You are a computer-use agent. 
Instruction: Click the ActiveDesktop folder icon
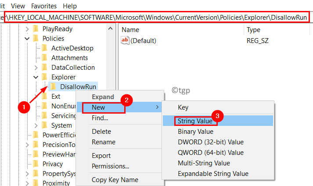point(44,48)
